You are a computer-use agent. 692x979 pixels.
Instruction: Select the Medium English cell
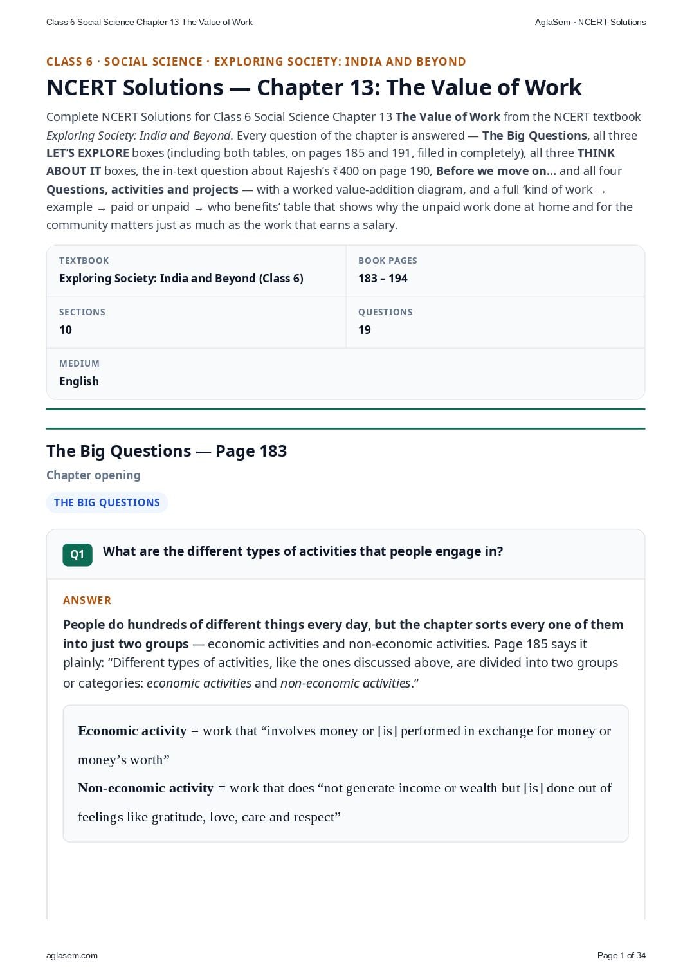click(x=345, y=374)
